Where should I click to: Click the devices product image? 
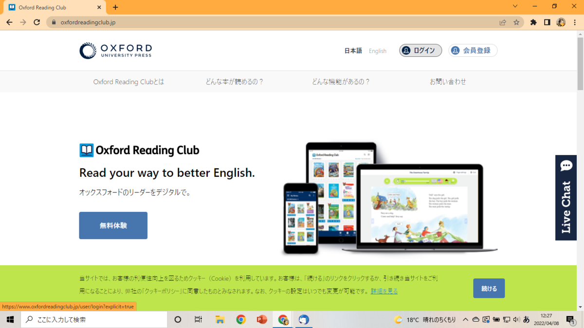(x=389, y=198)
